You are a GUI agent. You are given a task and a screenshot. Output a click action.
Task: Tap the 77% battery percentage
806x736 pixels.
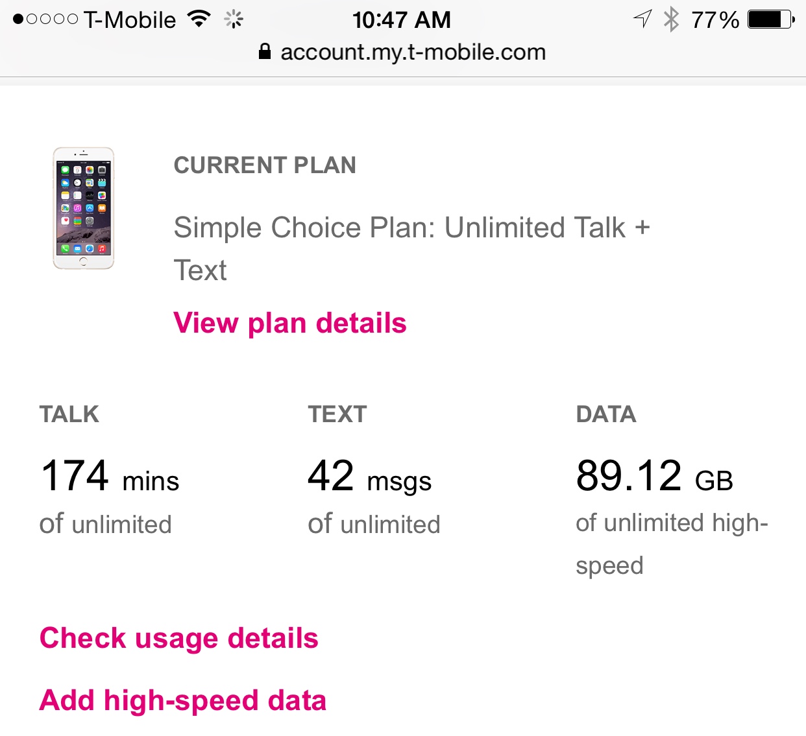point(715,20)
